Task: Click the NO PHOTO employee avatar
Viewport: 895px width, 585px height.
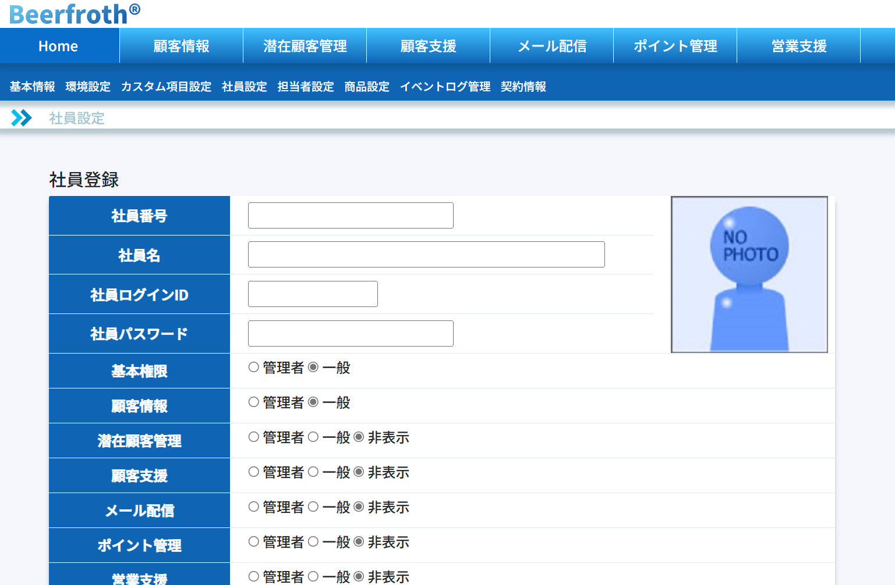Action: coord(749,274)
